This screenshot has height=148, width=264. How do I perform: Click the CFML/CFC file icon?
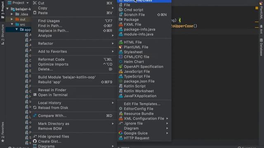point(121,57)
